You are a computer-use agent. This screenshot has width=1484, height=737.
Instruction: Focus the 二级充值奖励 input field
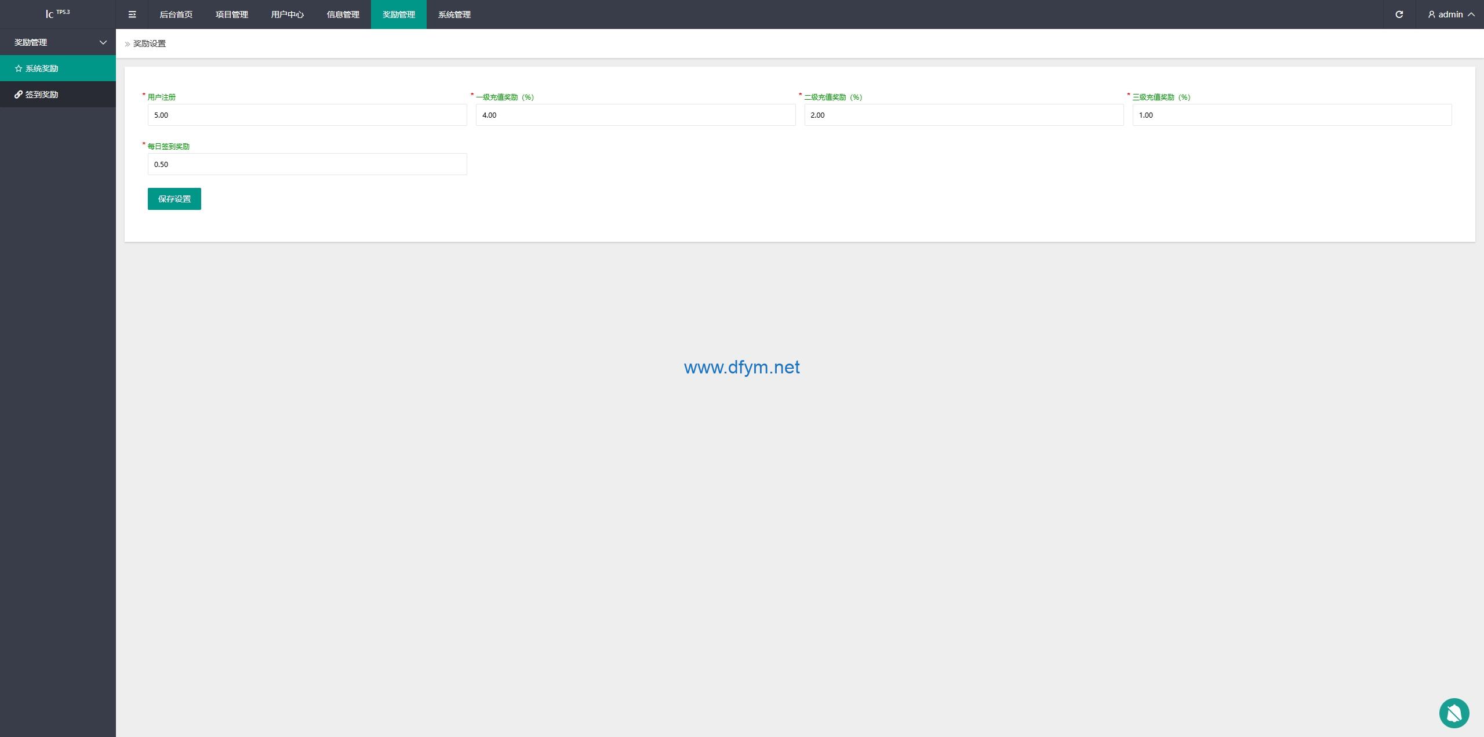[x=964, y=115]
